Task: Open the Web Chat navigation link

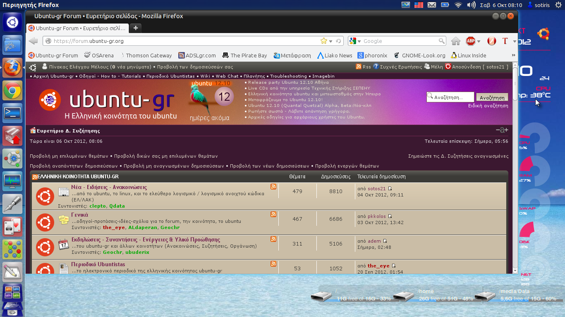Action: tap(227, 76)
